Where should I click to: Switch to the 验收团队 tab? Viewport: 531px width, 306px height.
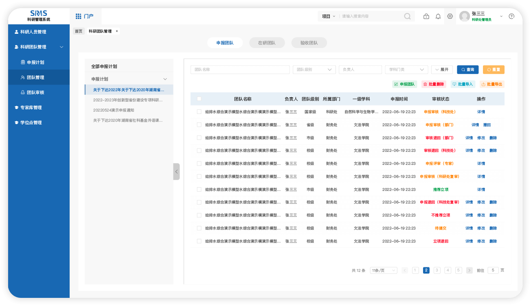point(309,43)
